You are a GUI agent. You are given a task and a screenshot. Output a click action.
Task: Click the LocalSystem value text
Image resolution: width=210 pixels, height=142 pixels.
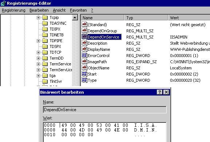[x=181, y=68]
